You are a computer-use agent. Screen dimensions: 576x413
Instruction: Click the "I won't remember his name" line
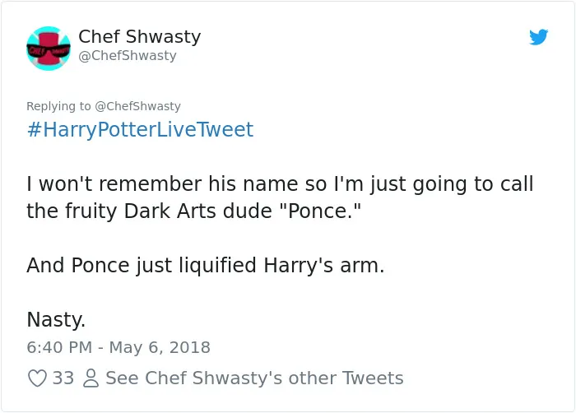280,183
